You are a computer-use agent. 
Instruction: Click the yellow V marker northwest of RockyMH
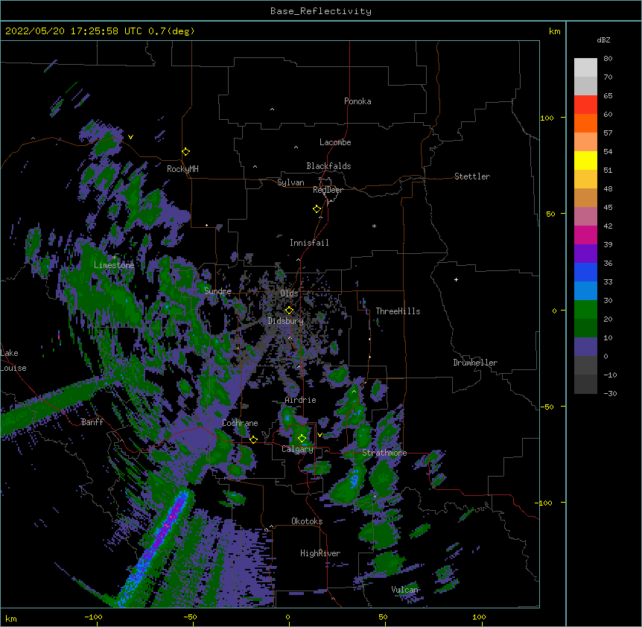point(130,137)
